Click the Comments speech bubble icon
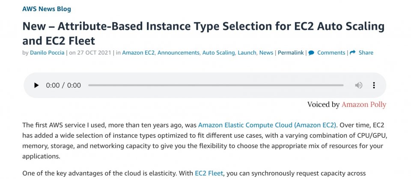 [311, 53]
